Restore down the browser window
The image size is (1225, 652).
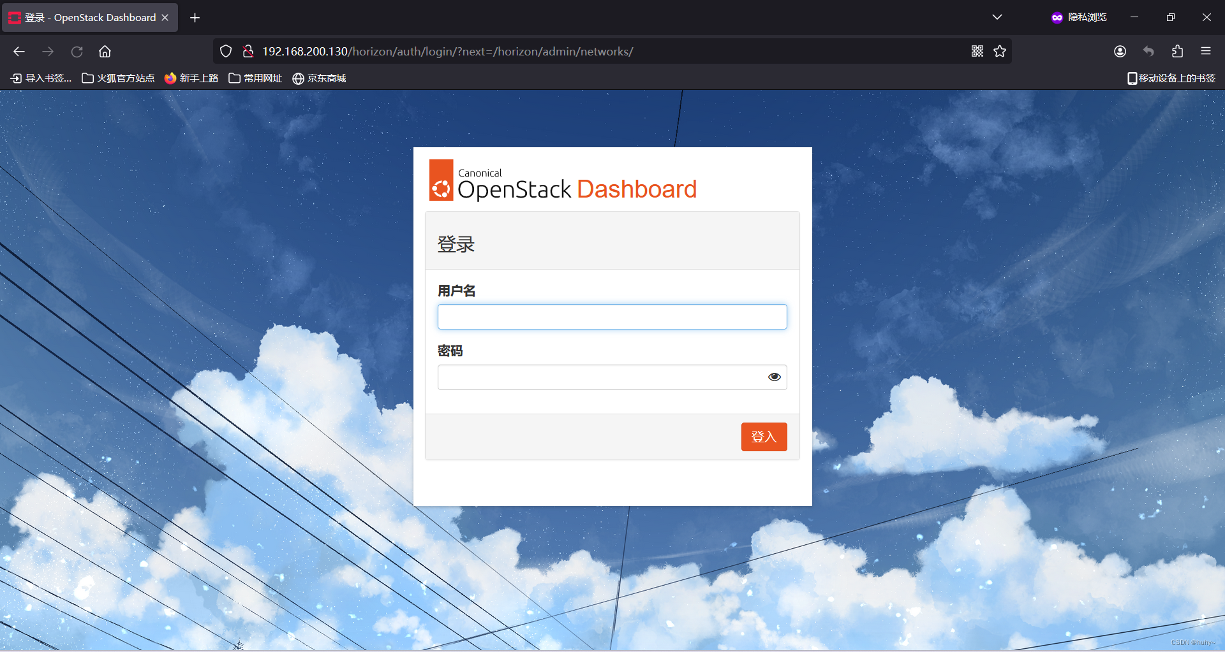tap(1171, 17)
